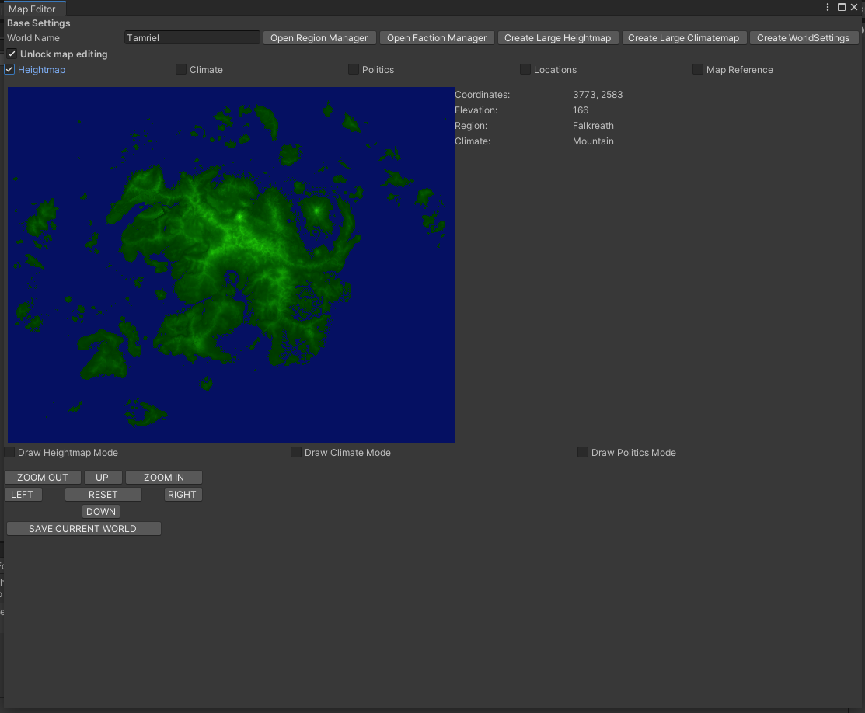Image resolution: width=865 pixels, height=713 pixels.
Task: Enable Draw Climate Mode
Action: tap(296, 453)
